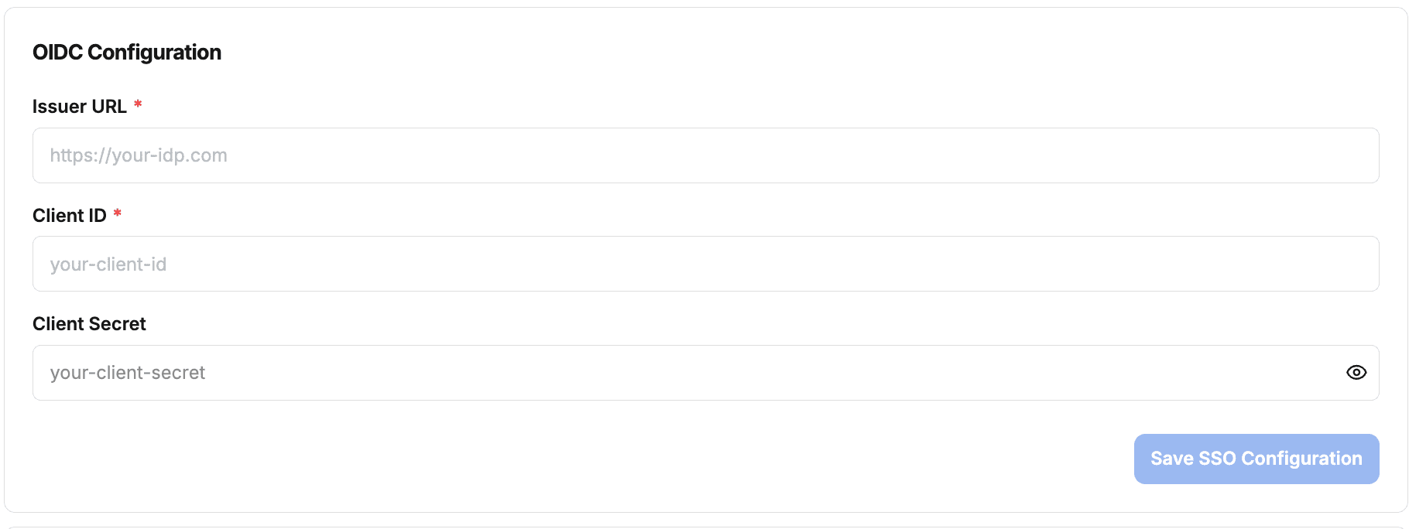1409x529 pixels.
Task: Click the Issuer URL input field
Action: (x=704, y=155)
